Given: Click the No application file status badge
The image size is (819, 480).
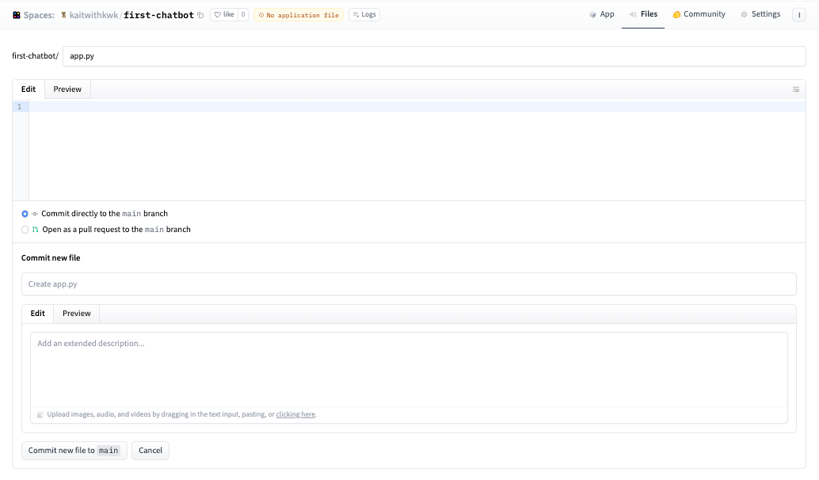Looking at the screenshot, I should 299,15.
